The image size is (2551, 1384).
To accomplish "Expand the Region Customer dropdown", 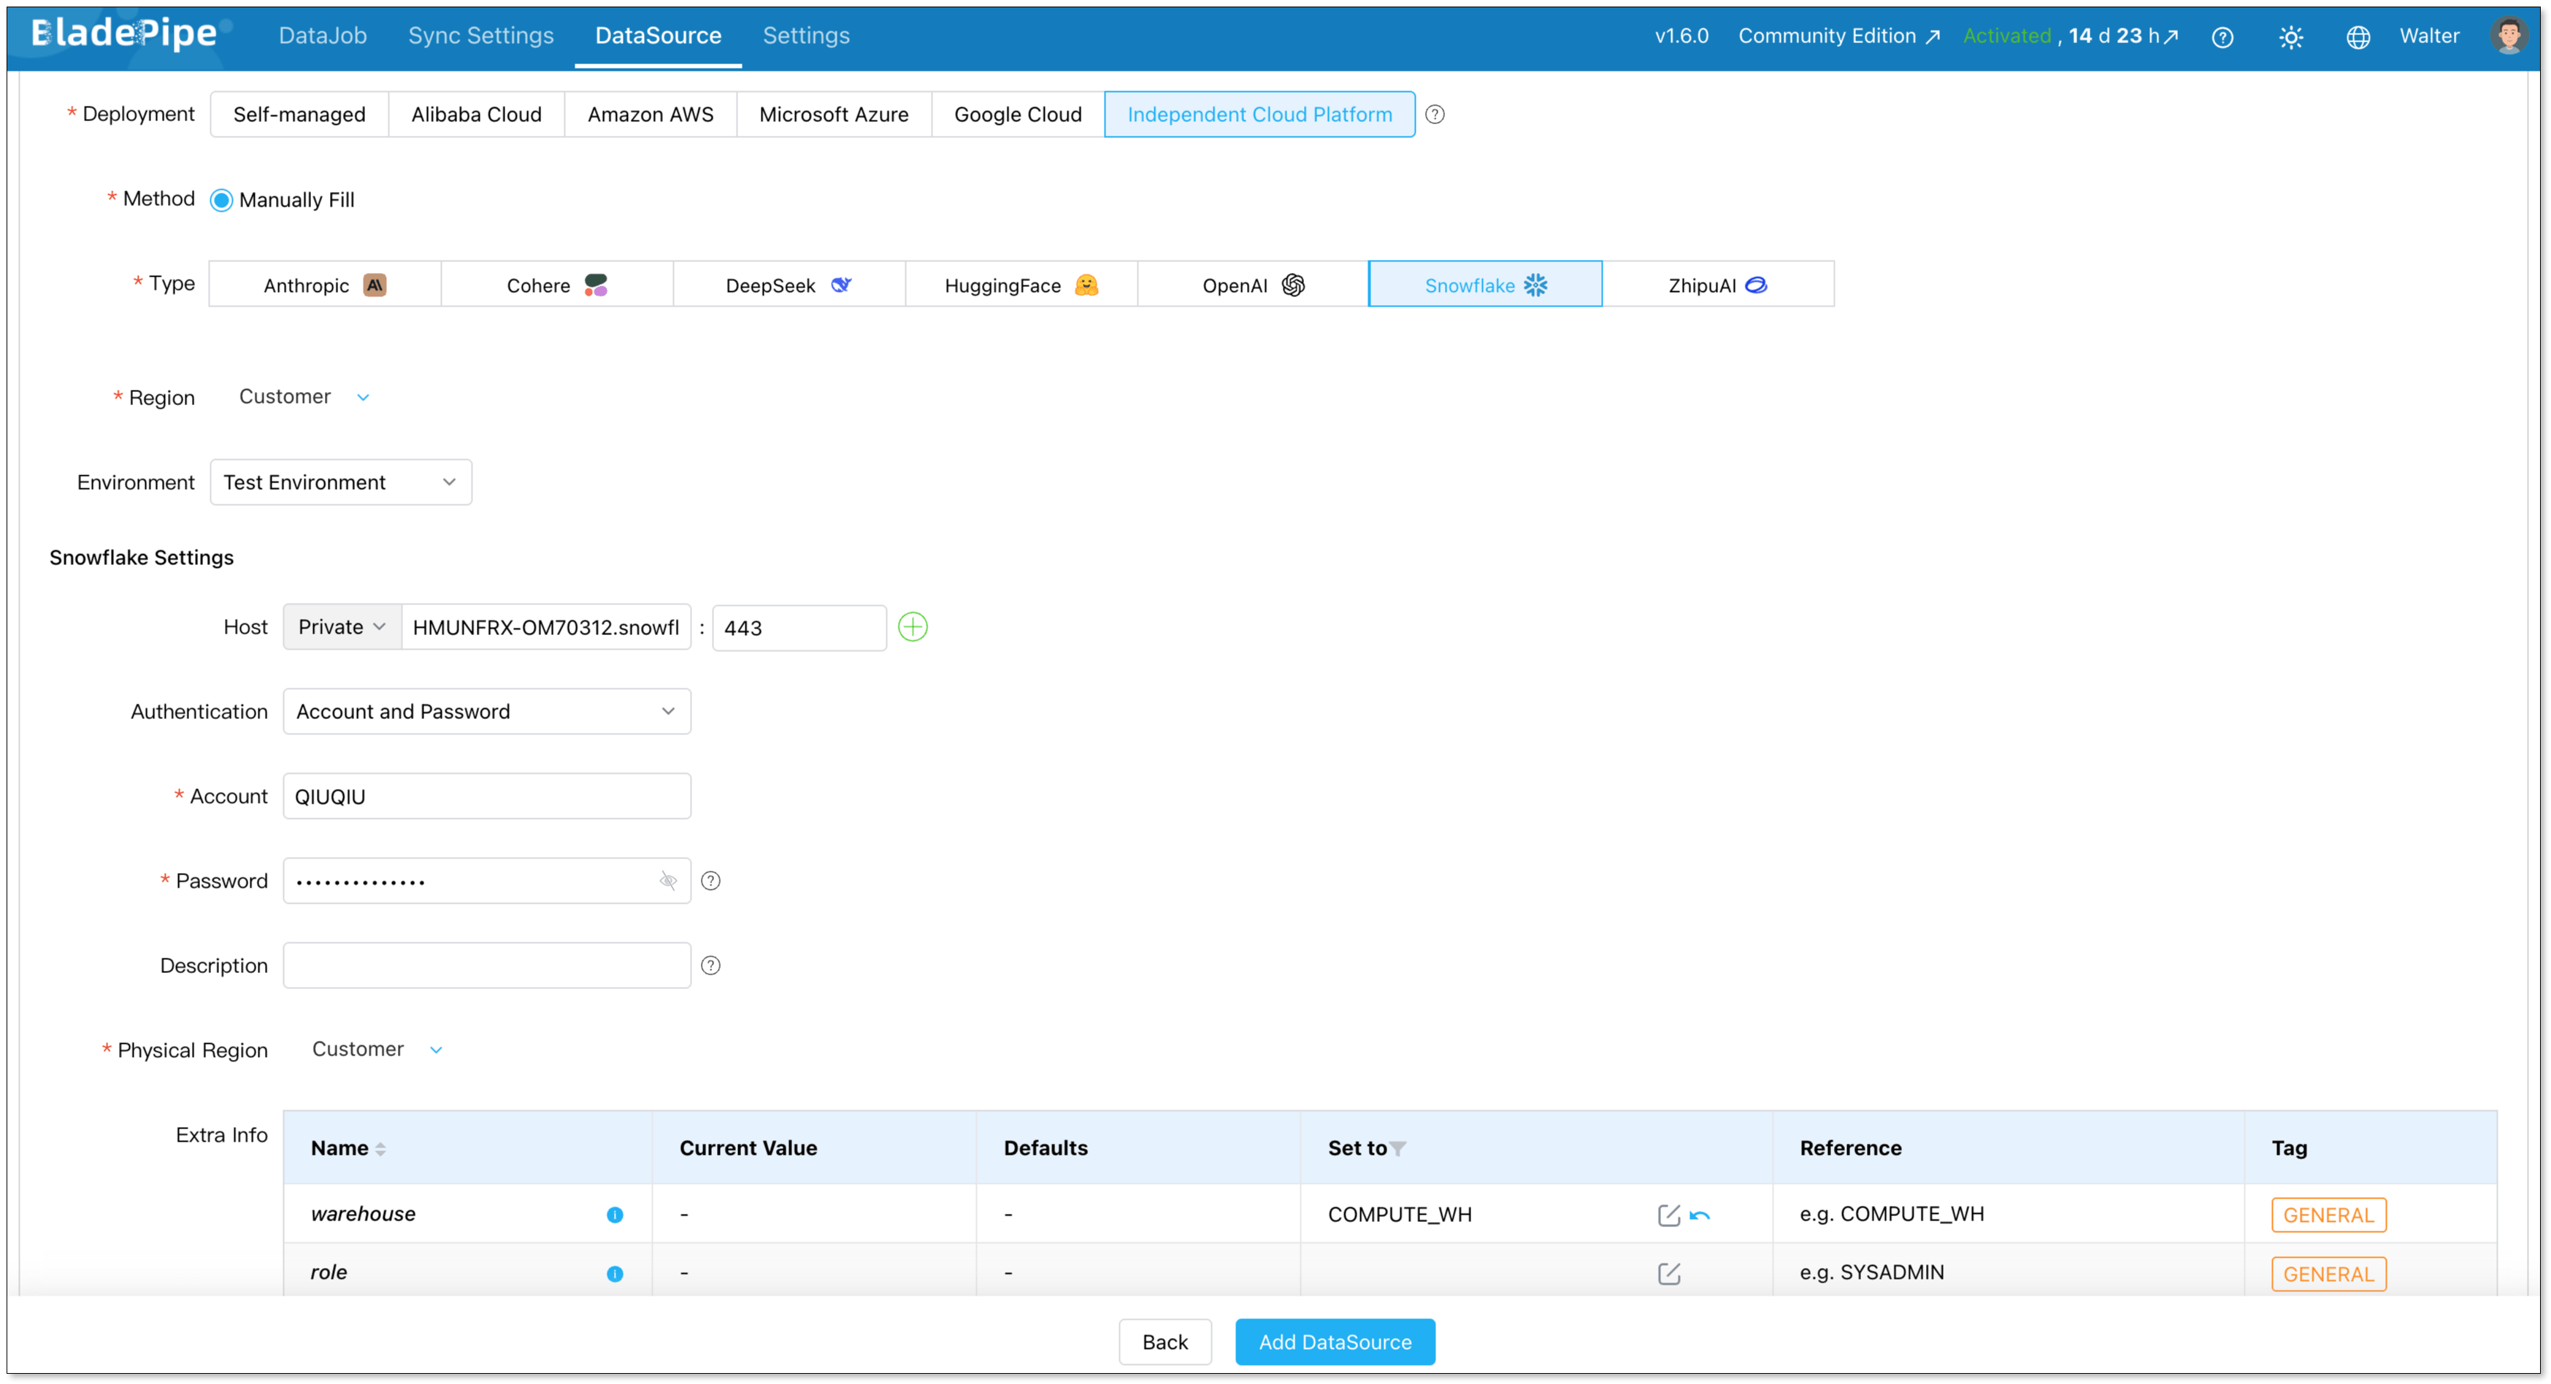I will [304, 397].
